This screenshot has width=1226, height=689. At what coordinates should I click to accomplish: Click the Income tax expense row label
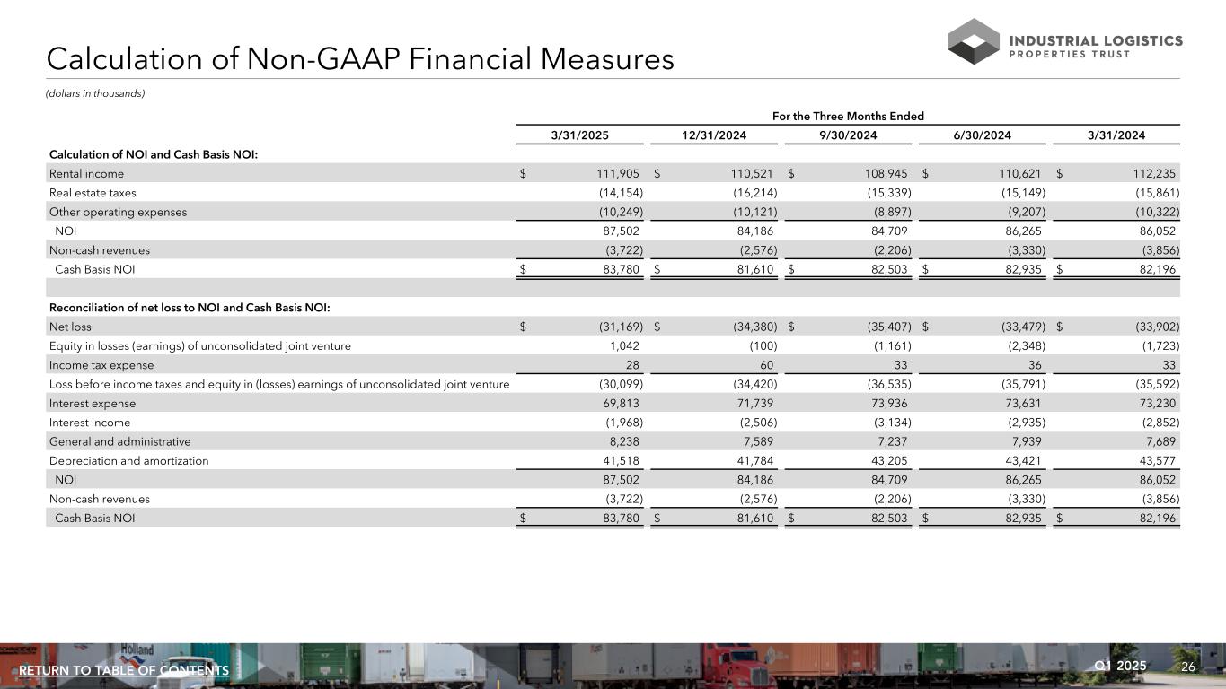101,365
